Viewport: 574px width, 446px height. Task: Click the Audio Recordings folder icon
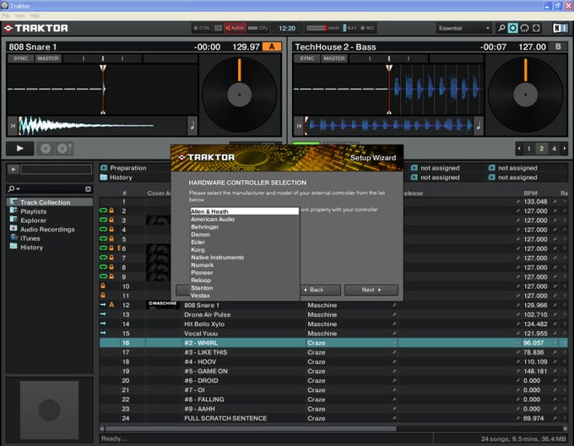point(14,229)
